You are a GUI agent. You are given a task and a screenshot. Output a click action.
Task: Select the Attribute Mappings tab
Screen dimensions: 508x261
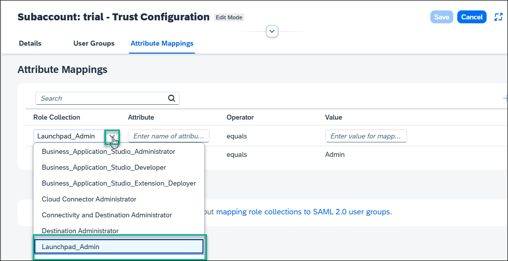162,43
